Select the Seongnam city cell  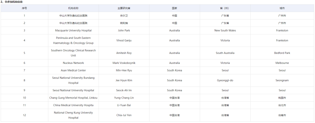point(282,80)
